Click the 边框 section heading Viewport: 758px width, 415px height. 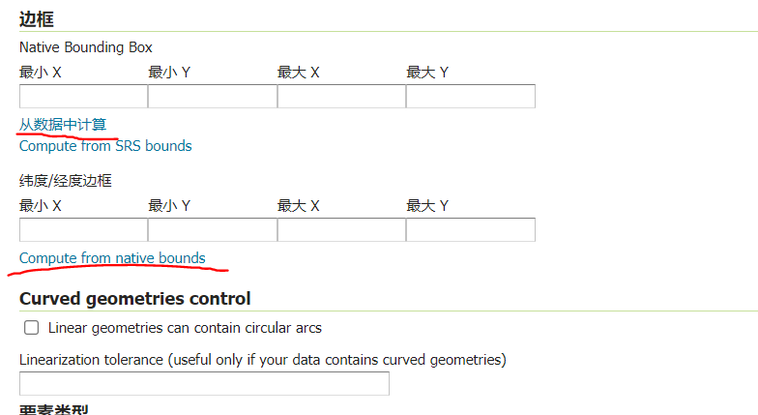pyautogui.click(x=37, y=16)
